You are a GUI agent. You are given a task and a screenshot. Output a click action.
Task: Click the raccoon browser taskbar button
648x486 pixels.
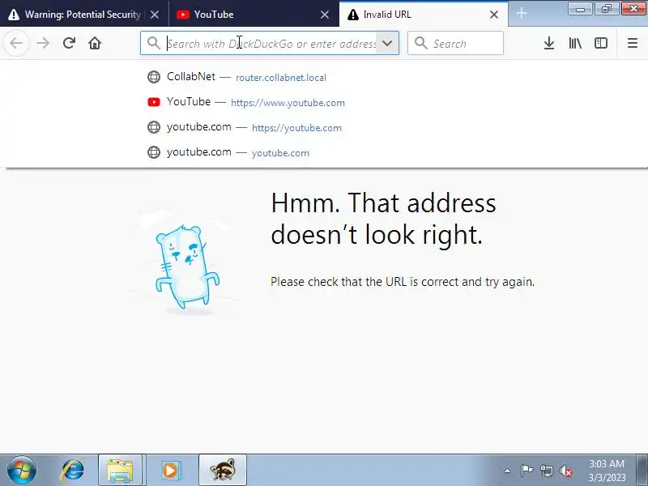tap(223, 471)
